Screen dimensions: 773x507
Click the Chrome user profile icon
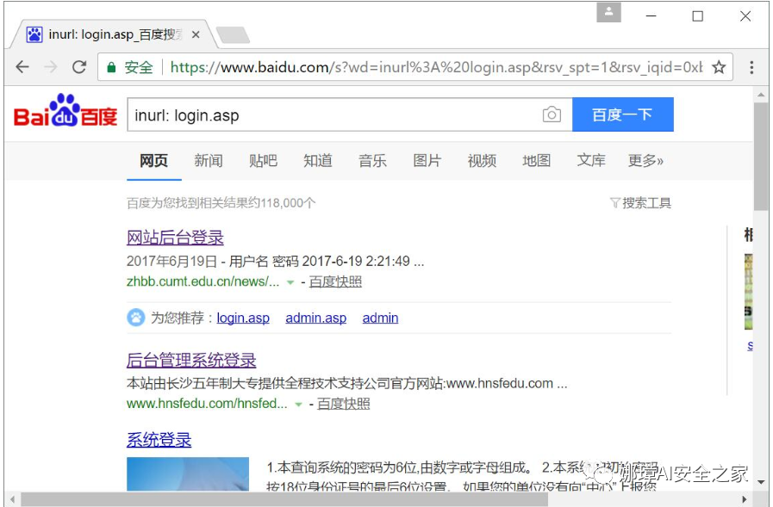(609, 12)
